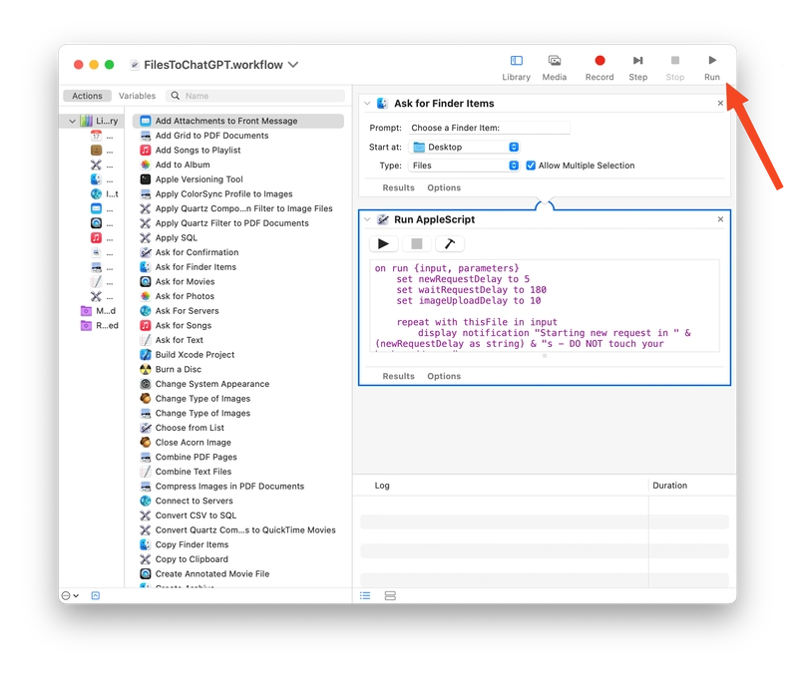
Task: Run the AppleScript with play button
Action: click(383, 244)
